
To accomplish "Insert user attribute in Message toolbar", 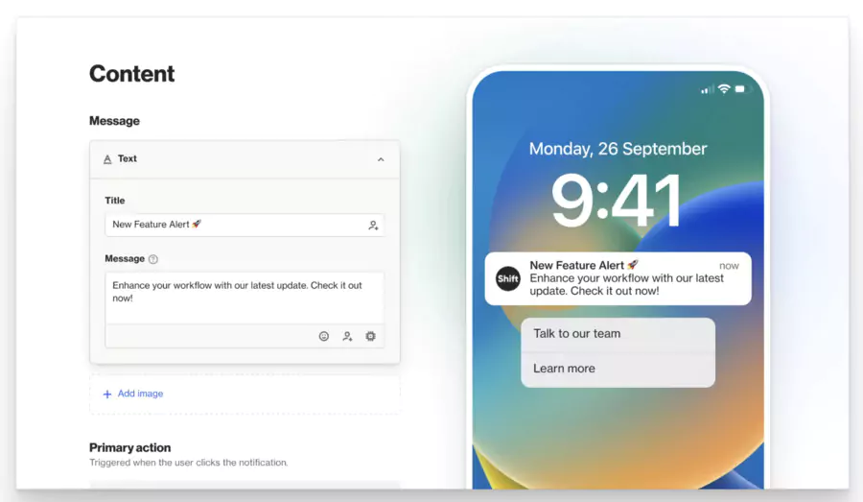I will click(x=347, y=336).
